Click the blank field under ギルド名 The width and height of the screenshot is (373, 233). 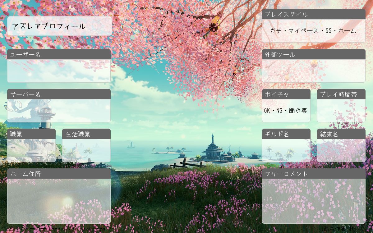[x=286, y=150]
